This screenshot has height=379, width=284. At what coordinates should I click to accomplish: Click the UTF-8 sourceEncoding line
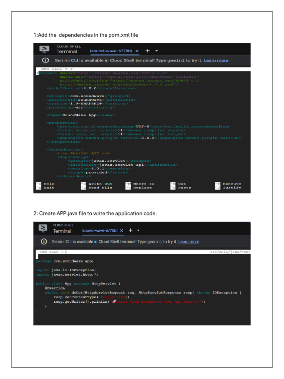(x=144, y=127)
